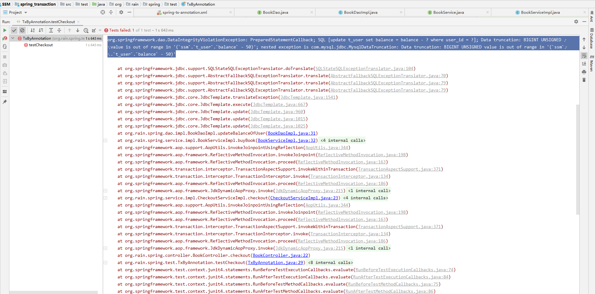Sort tests by duration
This screenshot has width=595, height=294.
pyautogui.click(x=41, y=30)
